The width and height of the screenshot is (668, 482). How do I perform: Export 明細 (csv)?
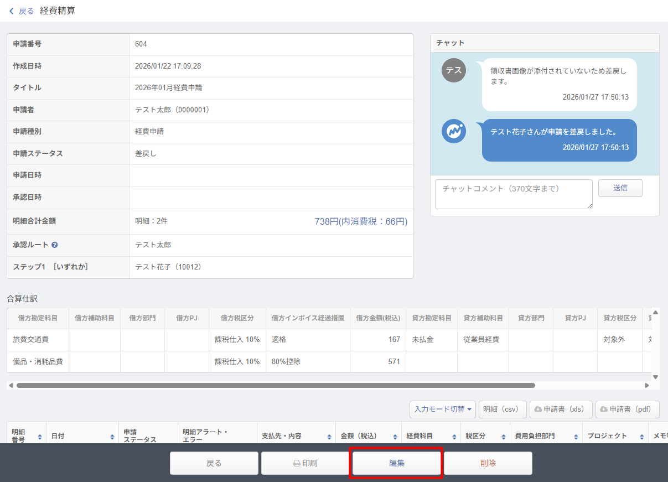click(x=502, y=410)
